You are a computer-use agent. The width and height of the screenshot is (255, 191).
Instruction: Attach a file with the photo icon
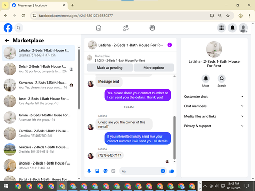pyautogui.click(x=97, y=171)
